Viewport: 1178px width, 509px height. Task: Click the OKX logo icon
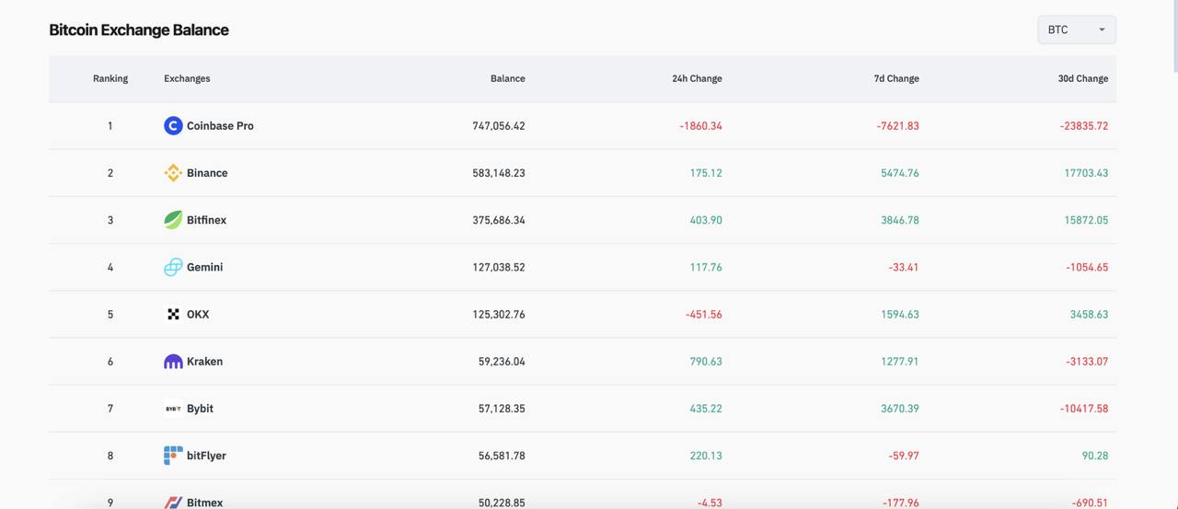tap(173, 314)
